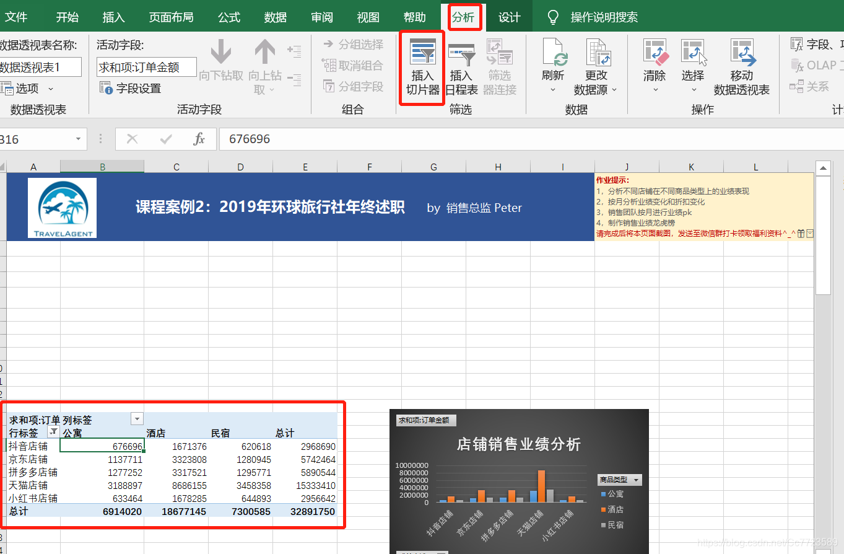Click Group Field (分组字段)
Viewport: 844px width, 554px height.
coord(354,86)
